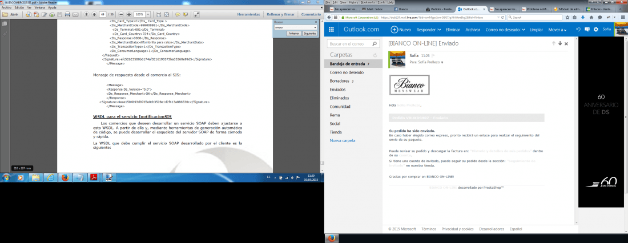Expand the Responder options arrow

click(440, 30)
